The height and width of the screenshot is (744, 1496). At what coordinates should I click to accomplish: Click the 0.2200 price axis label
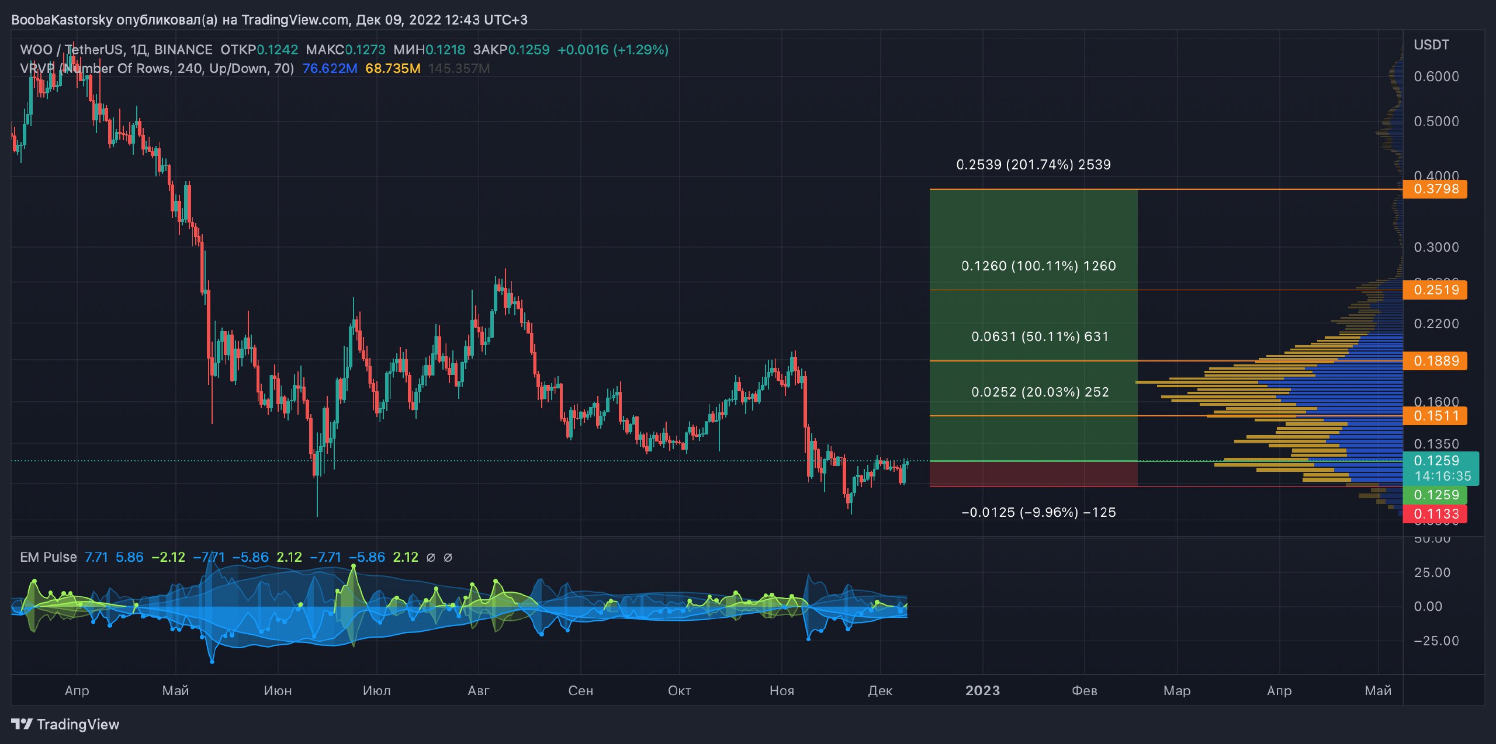(1436, 324)
